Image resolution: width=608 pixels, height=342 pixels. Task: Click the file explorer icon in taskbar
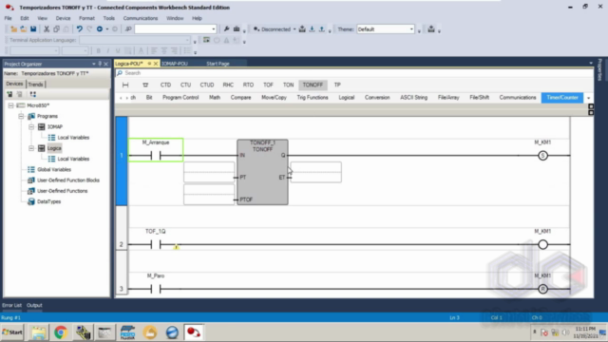(38, 332)
